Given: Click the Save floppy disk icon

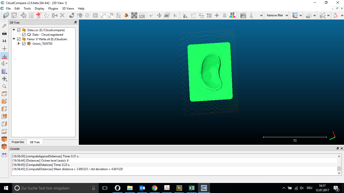Looking at the screenshot, I should pos(14,15).
